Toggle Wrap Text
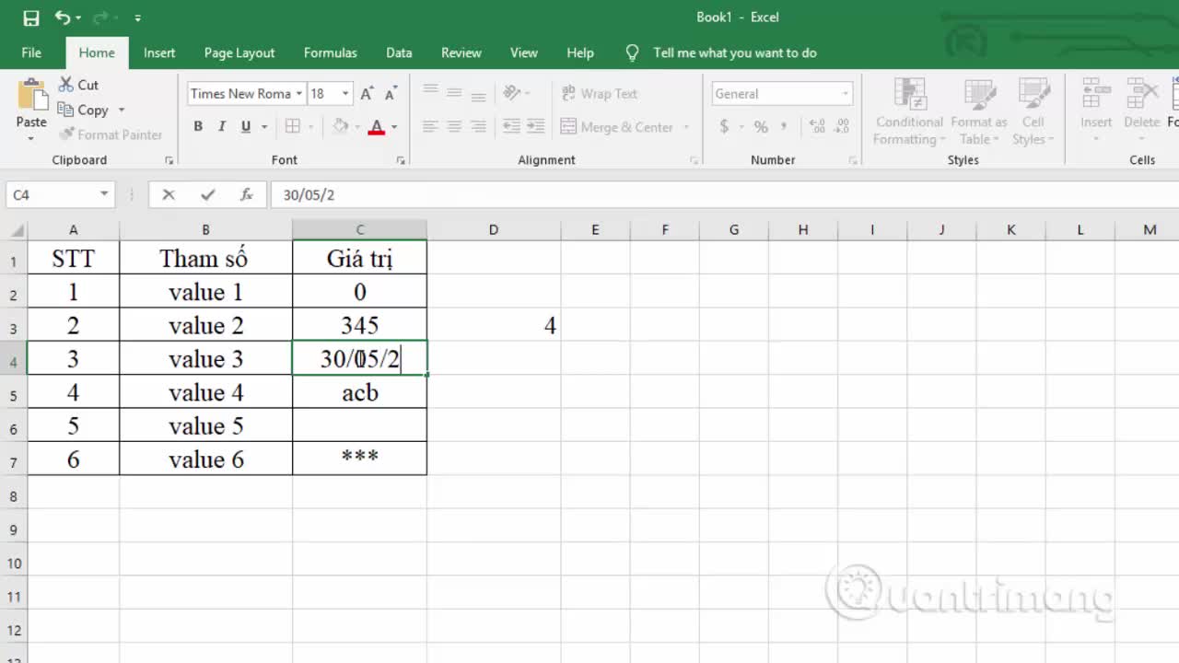The image size is (1179, 663). pyautogui.click(x=599, y=93)
